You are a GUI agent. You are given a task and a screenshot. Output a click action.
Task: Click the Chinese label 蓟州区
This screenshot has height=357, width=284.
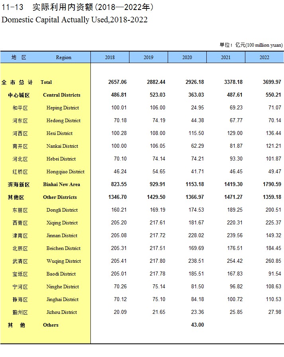(20, 312)
